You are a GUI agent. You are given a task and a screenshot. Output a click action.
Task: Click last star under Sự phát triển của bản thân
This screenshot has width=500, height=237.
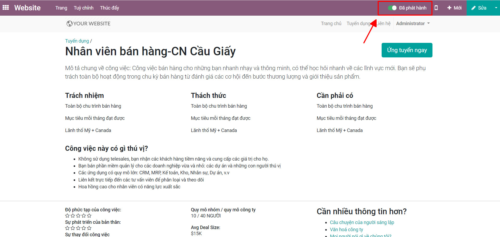[89, 228]
